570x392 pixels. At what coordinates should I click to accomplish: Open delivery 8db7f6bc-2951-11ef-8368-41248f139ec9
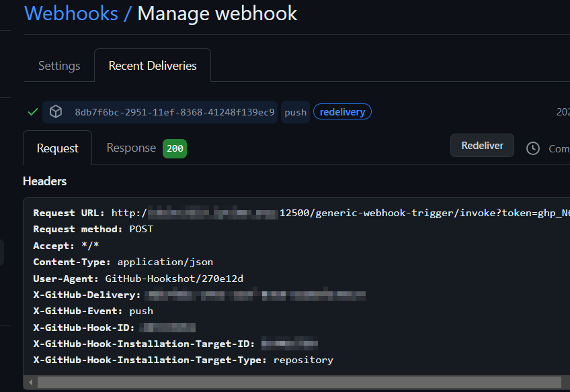pos(175,112)
